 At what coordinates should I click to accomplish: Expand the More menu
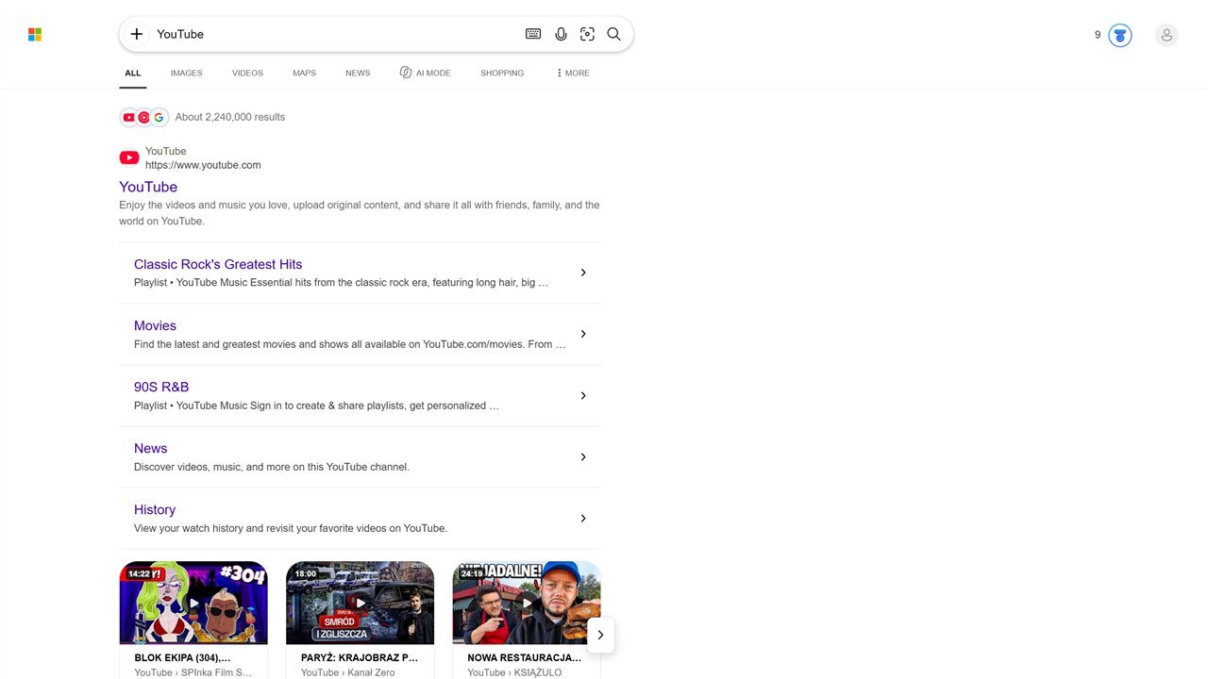tap(573, 73)
